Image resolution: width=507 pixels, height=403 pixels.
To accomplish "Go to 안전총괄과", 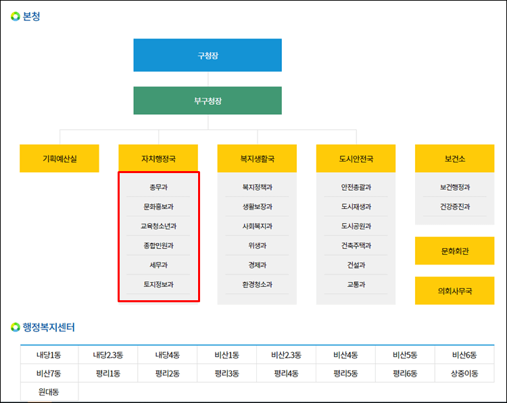I will click(x=356, y=187).
